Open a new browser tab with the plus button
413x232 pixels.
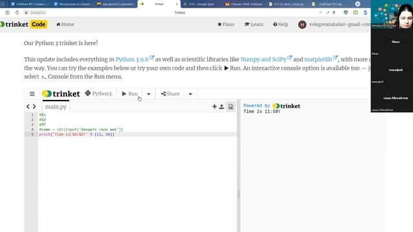click(358, 4)
